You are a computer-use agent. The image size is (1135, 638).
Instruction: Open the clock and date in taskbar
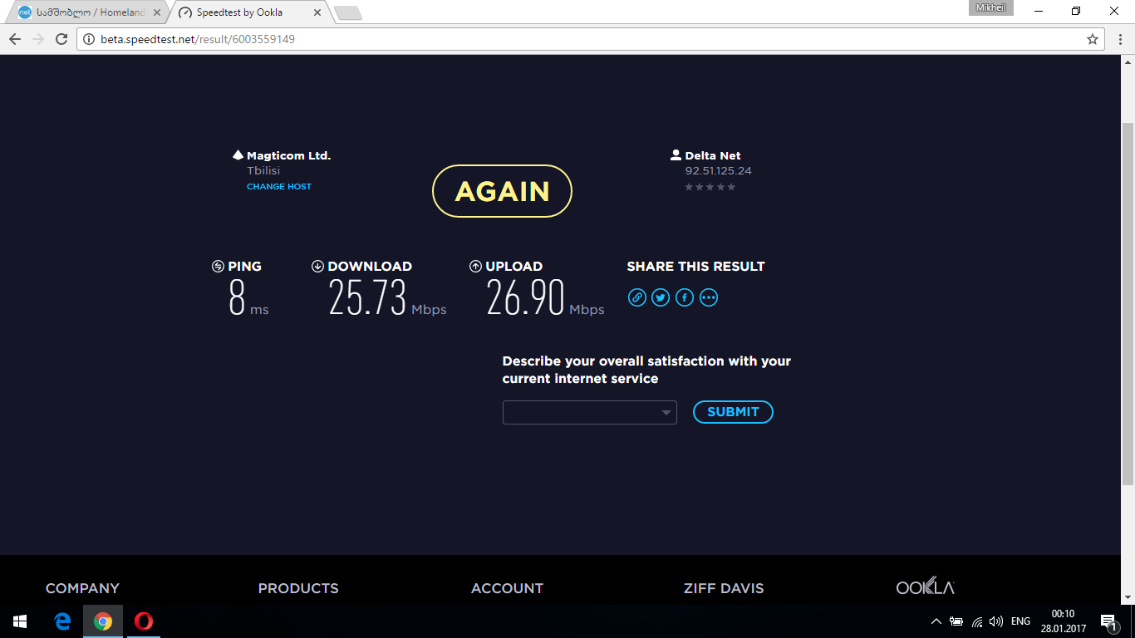(1064, 621)
